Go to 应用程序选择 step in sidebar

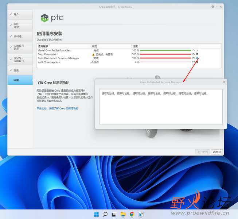tap(20, 47)
